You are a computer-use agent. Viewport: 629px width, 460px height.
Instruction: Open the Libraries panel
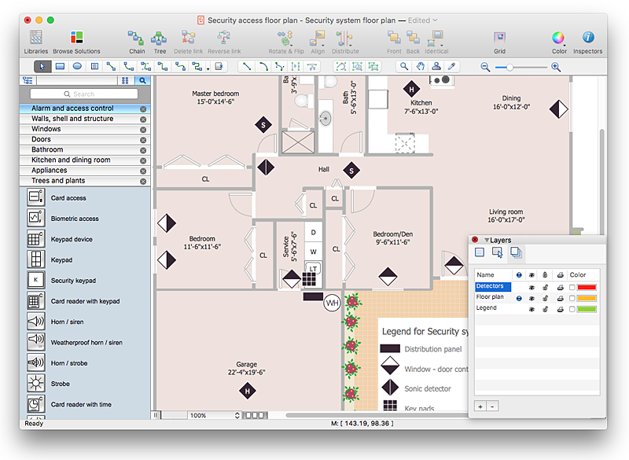click(35, 38)
